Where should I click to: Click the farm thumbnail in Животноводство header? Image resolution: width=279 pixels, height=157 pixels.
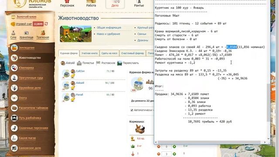point(75,34)
